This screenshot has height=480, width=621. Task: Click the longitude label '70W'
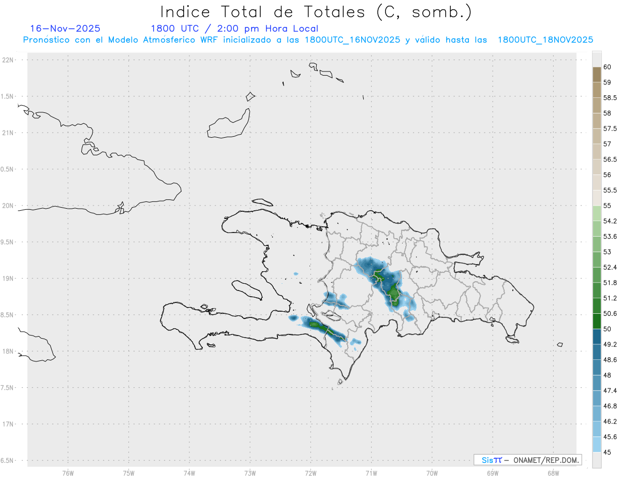point(432,473)
